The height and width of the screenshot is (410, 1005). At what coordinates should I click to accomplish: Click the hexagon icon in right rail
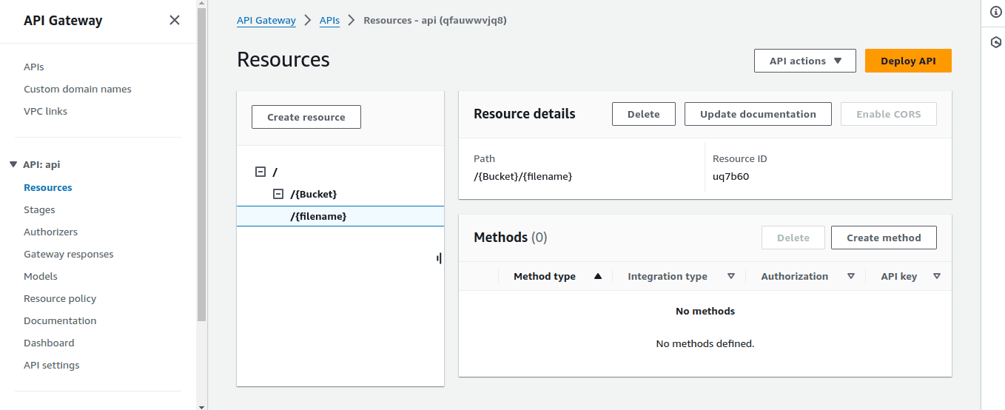coord(995,43)
